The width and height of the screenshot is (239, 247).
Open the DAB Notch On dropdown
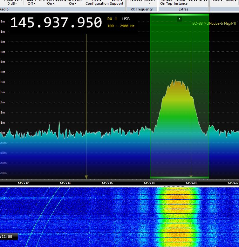point(72,3)
